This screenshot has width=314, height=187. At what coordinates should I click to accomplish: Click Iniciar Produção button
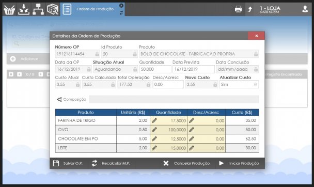coord(239,163)
